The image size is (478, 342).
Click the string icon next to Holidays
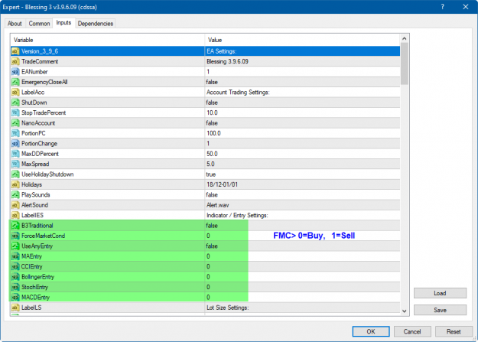(15, 184)
